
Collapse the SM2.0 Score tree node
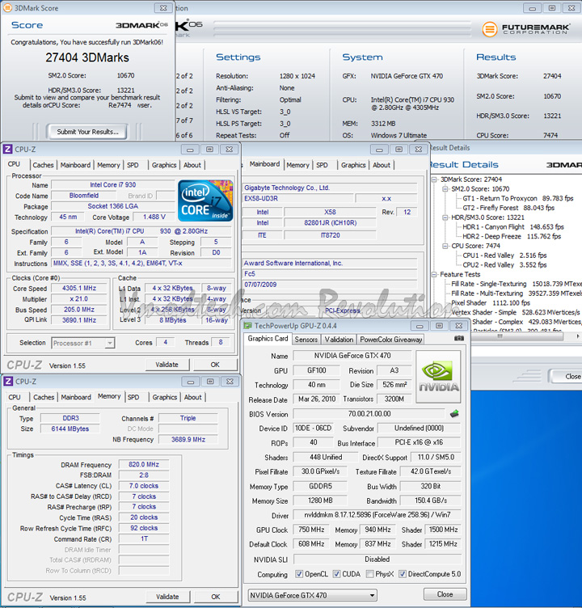445,189
